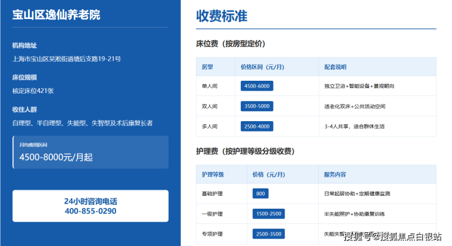The width and height of the screenshot is (452, 246).
Task: Click the 床位规模 label
Action: tap(24, 77)
